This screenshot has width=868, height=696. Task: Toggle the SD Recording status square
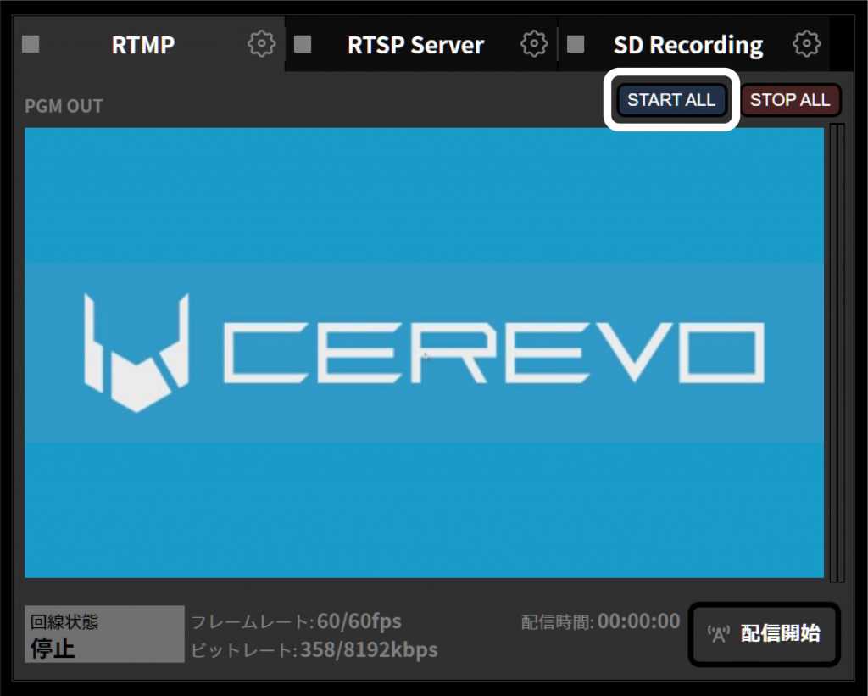pyautogui.click(x=576, y=44)
